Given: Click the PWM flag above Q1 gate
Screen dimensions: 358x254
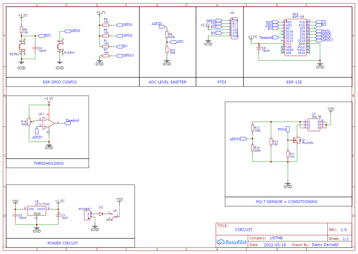Looking at the screenshot, I should [288, 129].
